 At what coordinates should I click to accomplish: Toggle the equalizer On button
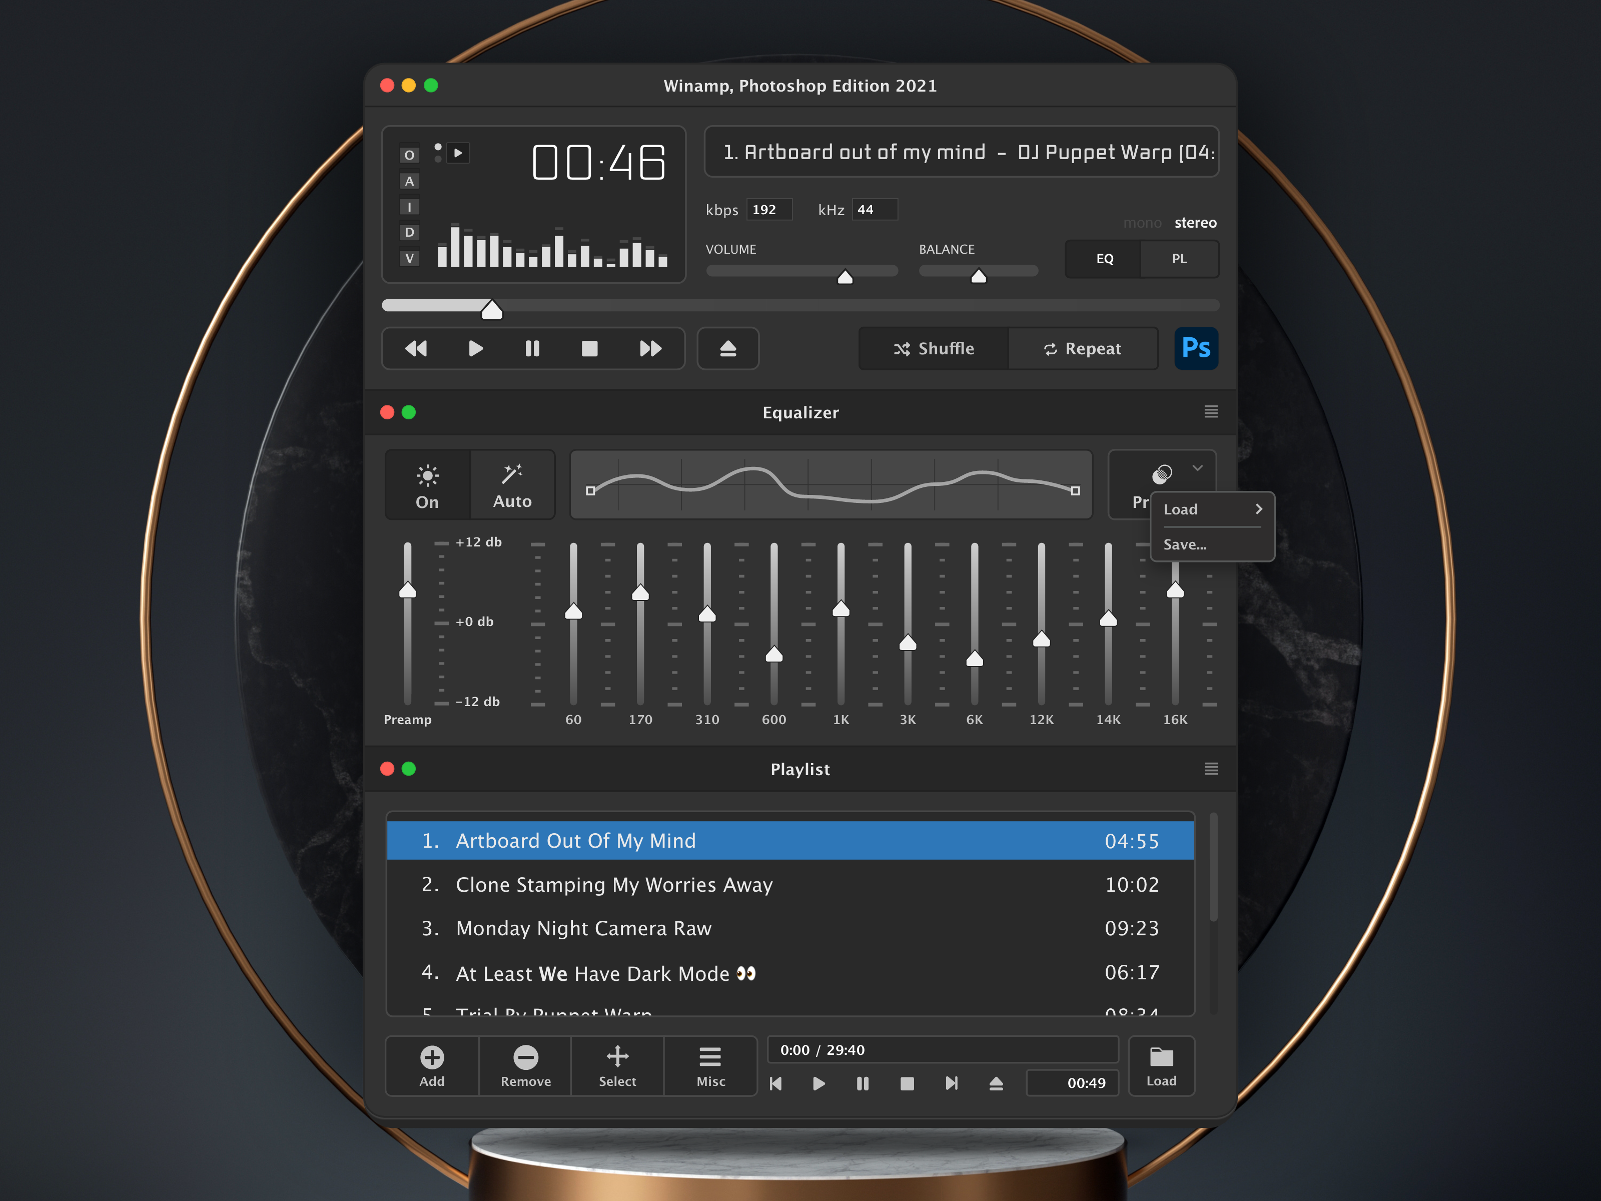pos(427,485)
